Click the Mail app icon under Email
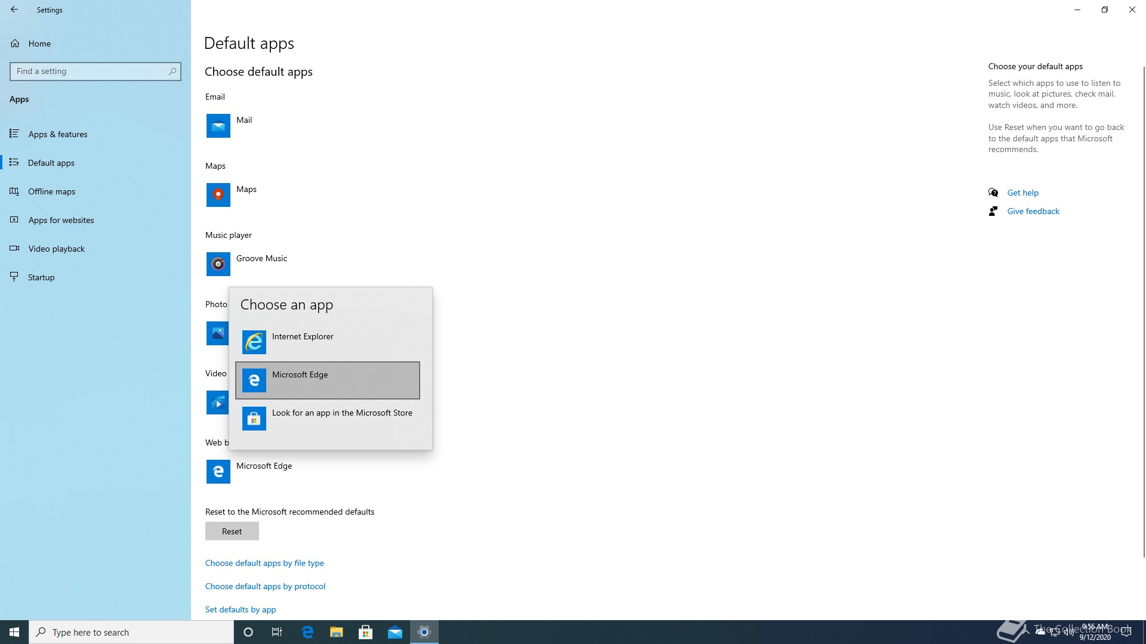This screenshot has height=644, width=1146. click(x=218, y=126)
